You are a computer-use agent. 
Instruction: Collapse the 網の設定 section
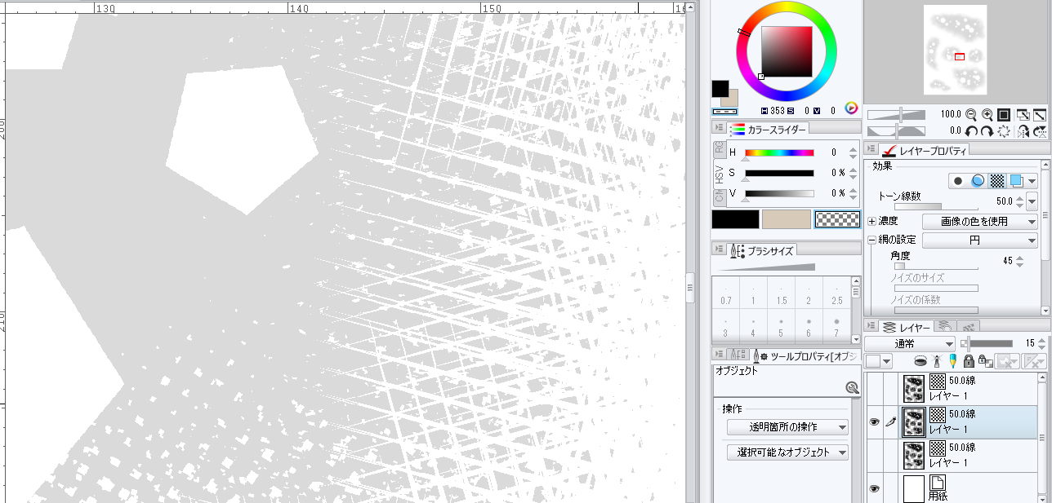coord(871,240)
